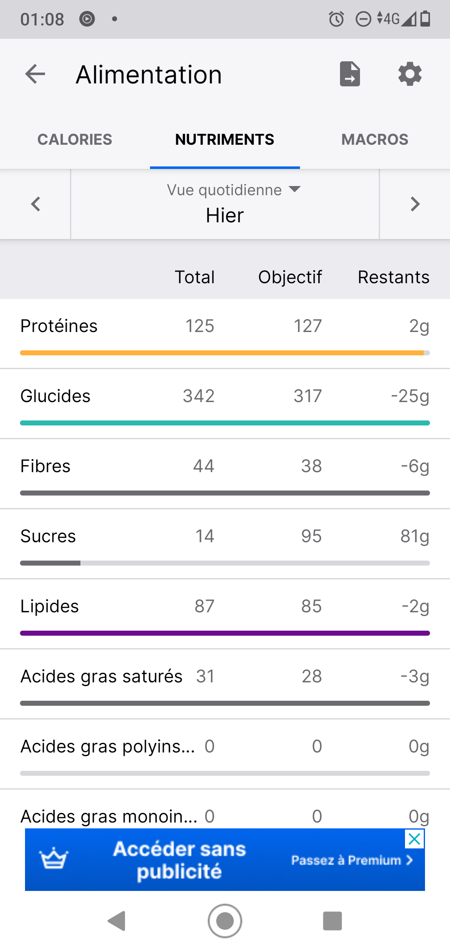Select the NUTRIMENTS tab
The width and height of the screenshot is (450, 951).
point(225,139)
